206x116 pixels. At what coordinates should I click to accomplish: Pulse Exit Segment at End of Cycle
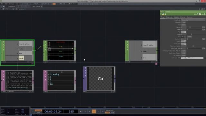point(184,51)
